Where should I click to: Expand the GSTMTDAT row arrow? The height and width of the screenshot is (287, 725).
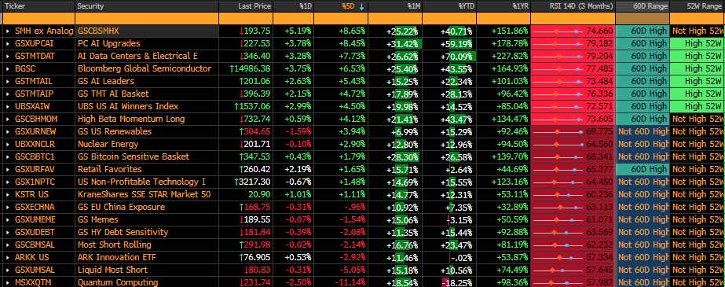click(8, 56)
